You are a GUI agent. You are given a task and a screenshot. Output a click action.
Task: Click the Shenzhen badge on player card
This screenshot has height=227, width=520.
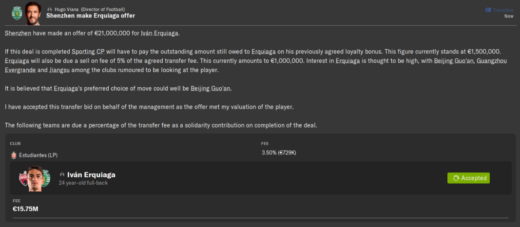[x=24, y=178]
